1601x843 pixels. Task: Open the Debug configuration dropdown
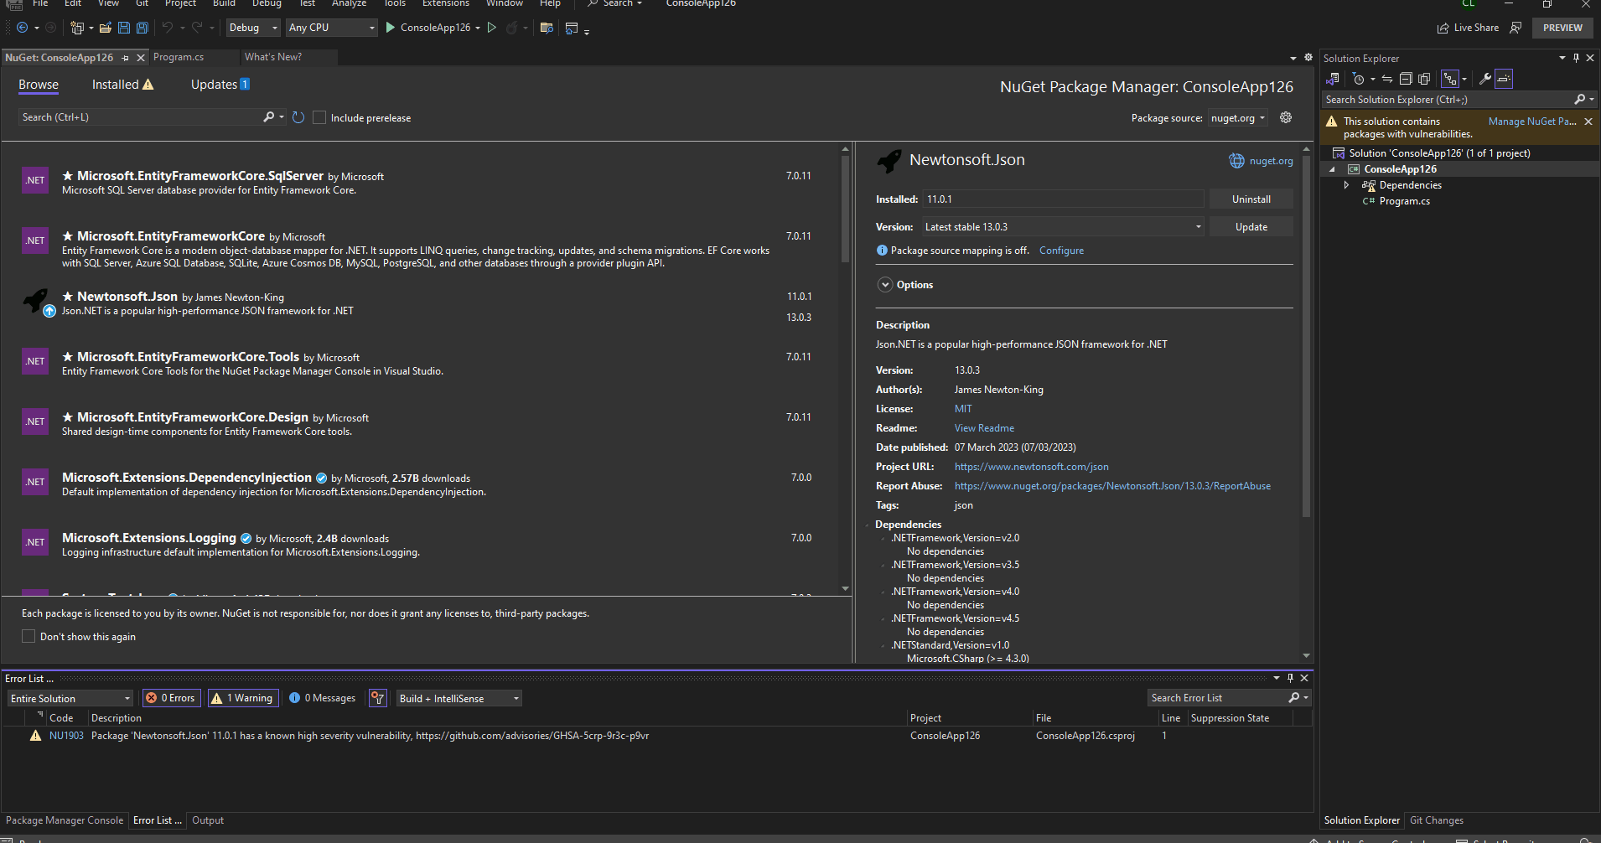(x=253, y=28)
